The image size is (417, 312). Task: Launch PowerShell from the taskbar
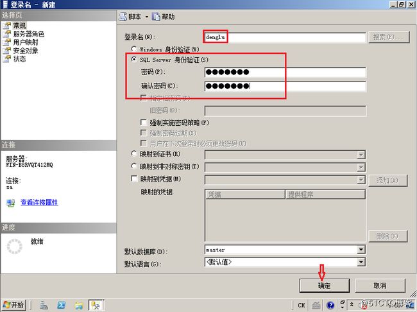pos(62,305)
